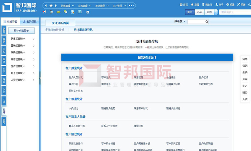Image resolution: width=251 pixels, height=151 pixels.
Task: Click the back arrow in top navigation
Action: [46, 6]
